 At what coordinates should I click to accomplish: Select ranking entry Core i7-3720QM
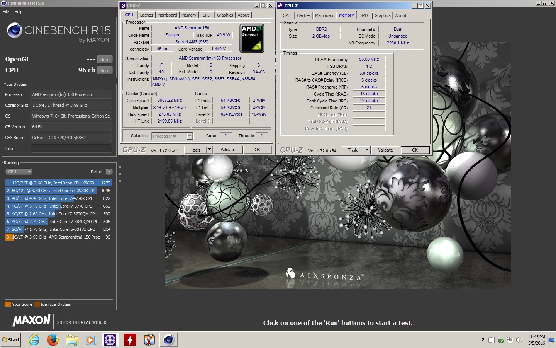click(x=59, y=214)
